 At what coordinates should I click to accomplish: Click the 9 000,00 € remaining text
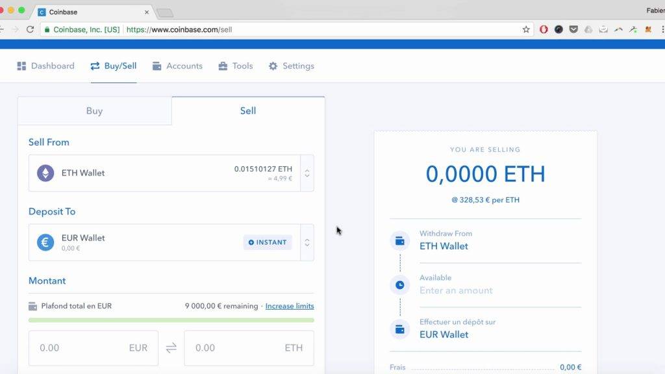click(221, 306)
